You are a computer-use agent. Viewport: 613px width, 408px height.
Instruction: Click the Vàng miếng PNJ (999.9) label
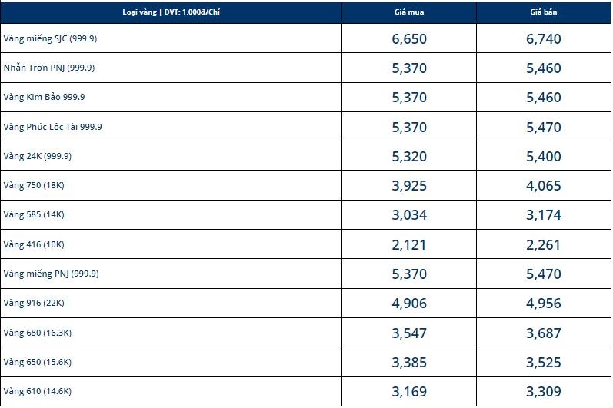51,274
